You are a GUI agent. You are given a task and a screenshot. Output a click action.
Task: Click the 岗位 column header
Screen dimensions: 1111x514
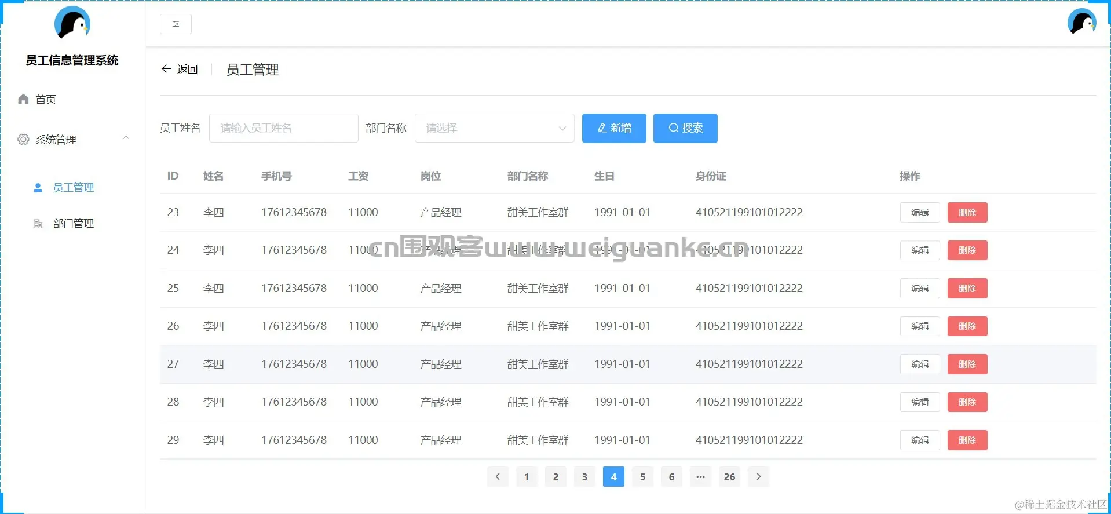pyautogui.click(x=430, y=176)
